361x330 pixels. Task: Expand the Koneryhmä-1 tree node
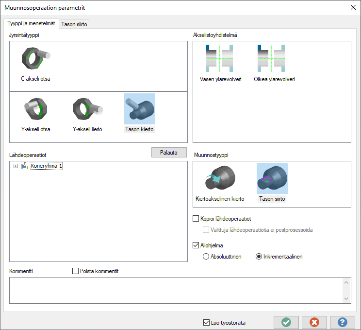click(x=16, y=166)
